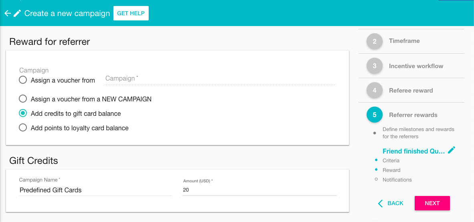Select Assign a voucher from radio option
The height and width of the screenshot is (222, 474).
[23, 80]
